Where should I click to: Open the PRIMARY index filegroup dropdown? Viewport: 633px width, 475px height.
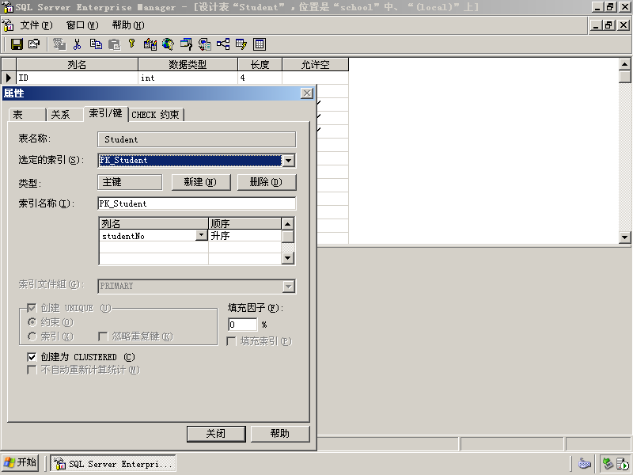click(288, 287)
